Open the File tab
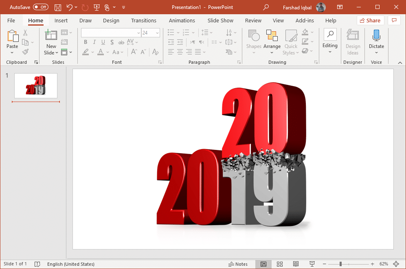 click(x=11, y=20)
